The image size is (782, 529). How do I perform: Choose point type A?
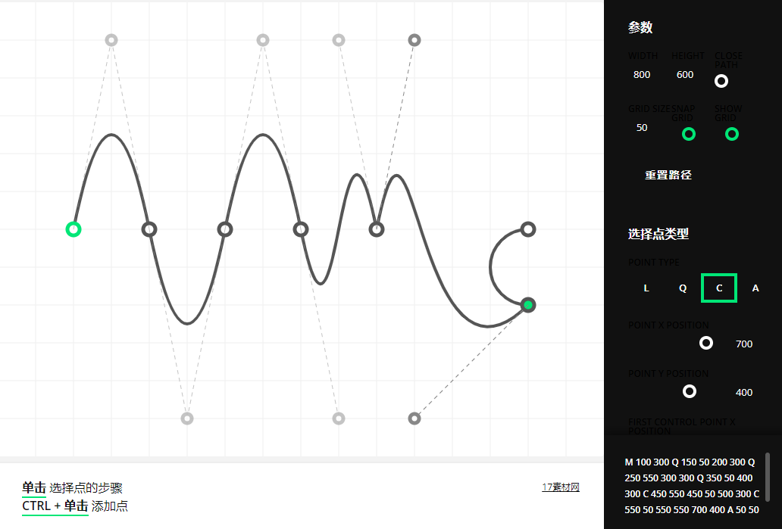(x=755, y=288)
